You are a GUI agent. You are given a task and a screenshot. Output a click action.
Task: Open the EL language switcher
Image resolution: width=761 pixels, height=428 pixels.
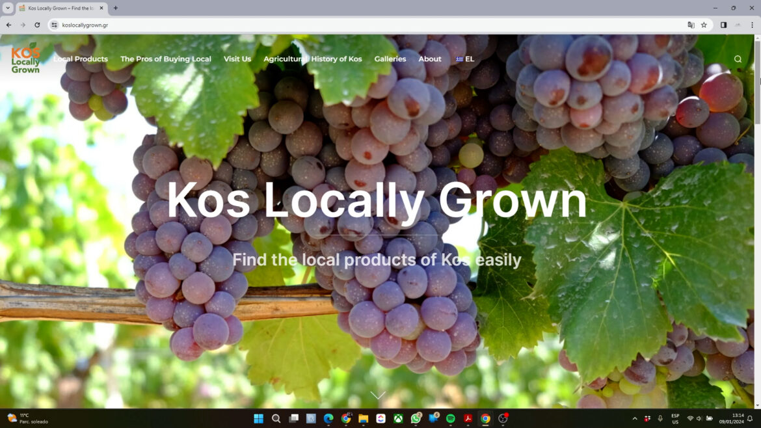[x=466, y=59]
